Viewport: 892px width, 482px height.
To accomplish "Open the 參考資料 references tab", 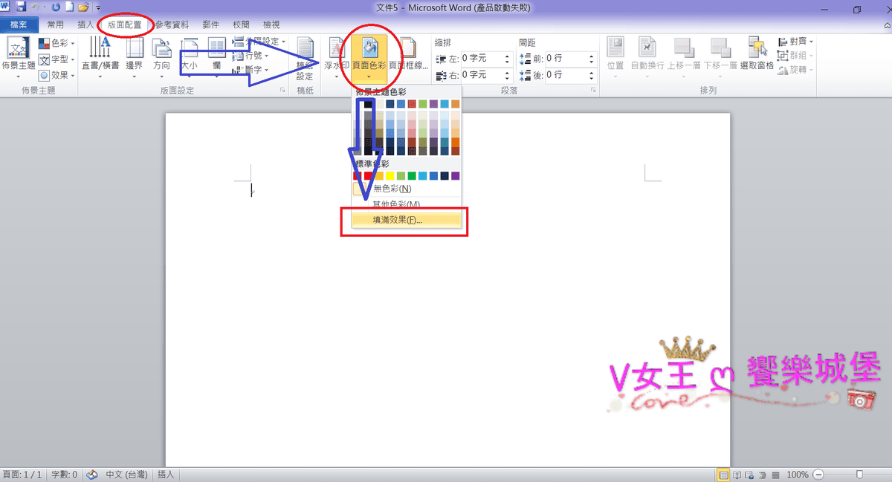I will pos(173,25).
